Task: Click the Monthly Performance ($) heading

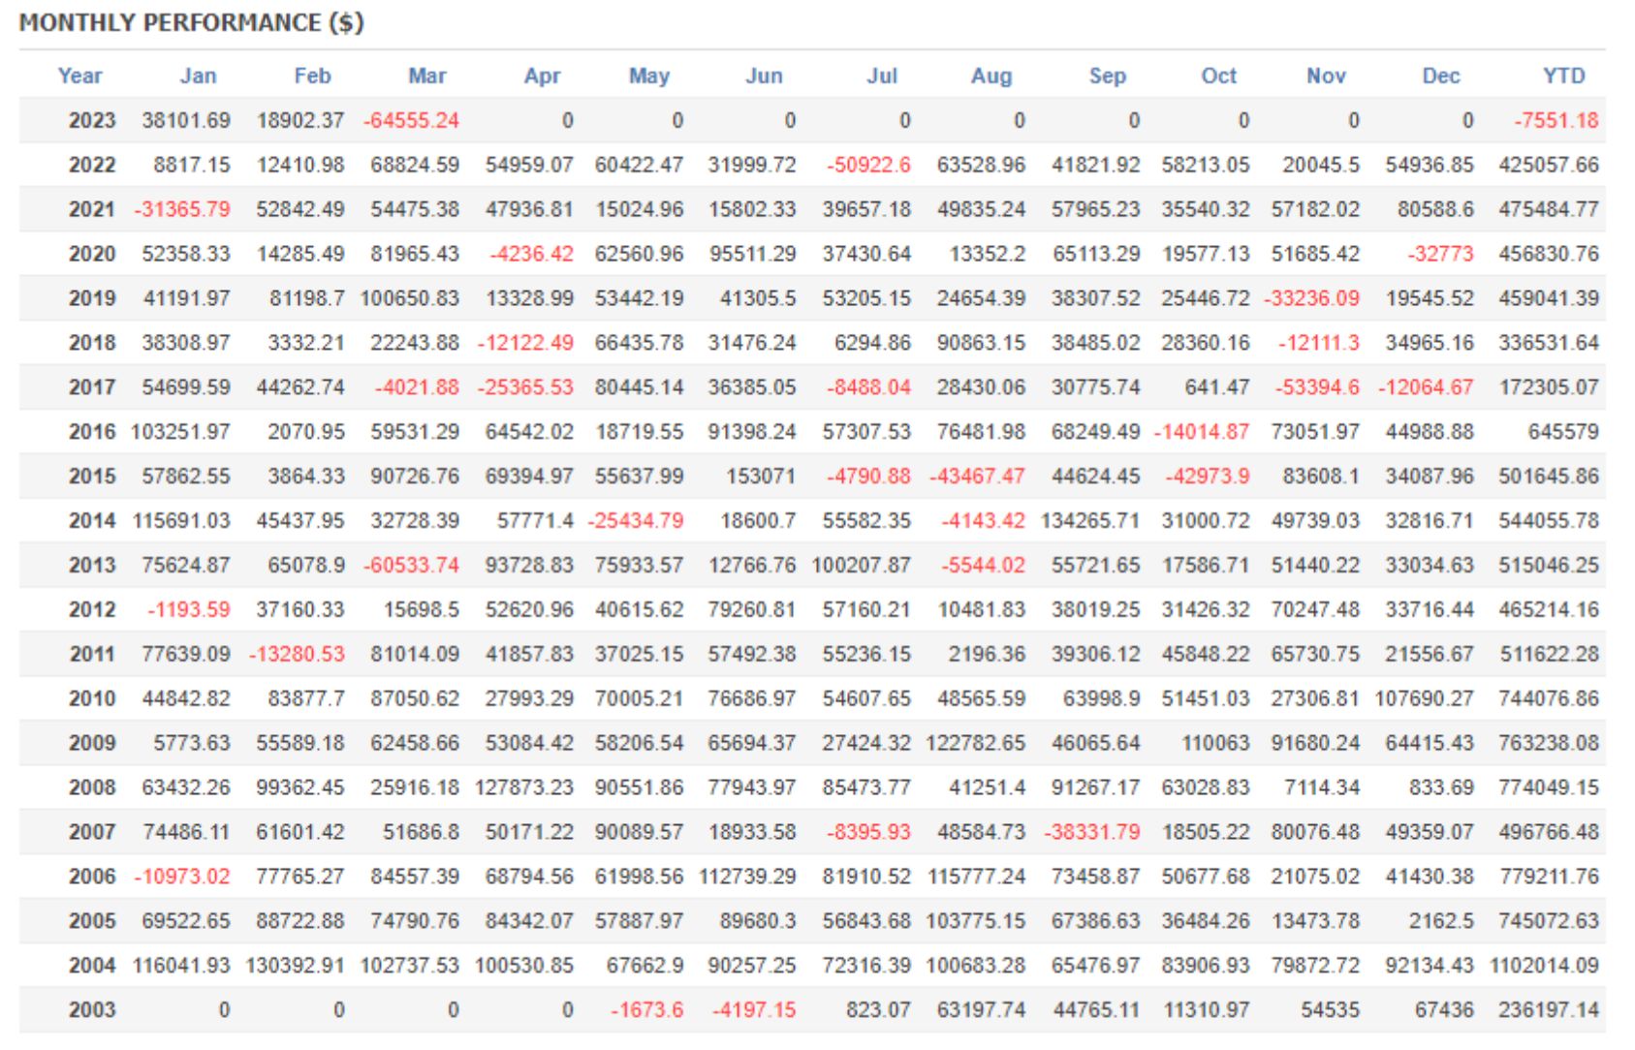Action: click(x=192, y=22)
